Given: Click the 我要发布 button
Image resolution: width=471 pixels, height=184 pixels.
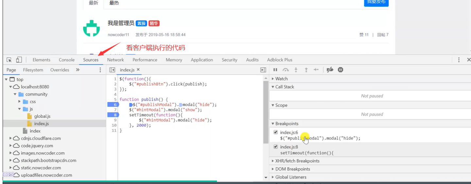Looking at the screenshot, I should 376,2.
